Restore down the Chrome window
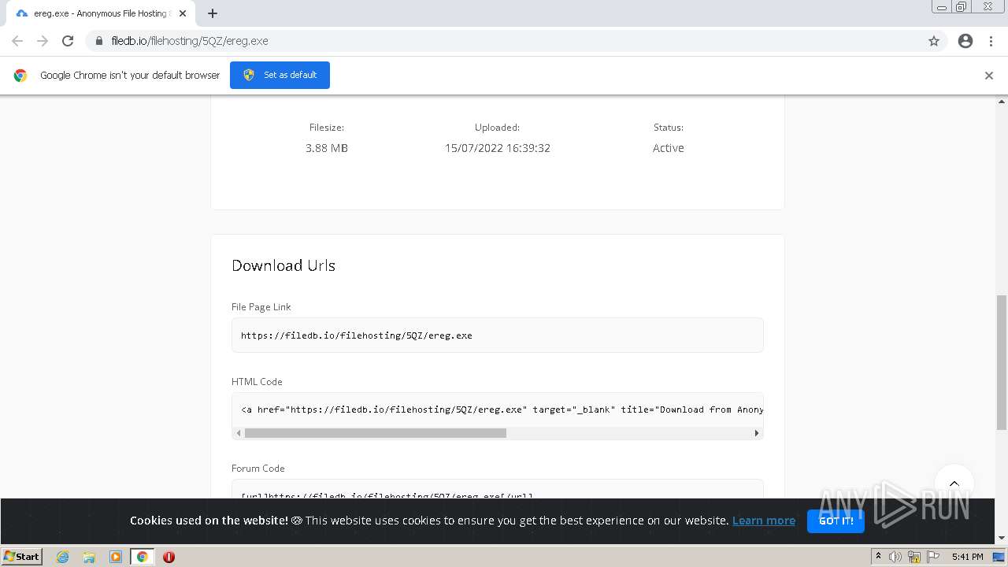The height and width of the screenshot is (567, 1008). (x=962, y=6)
